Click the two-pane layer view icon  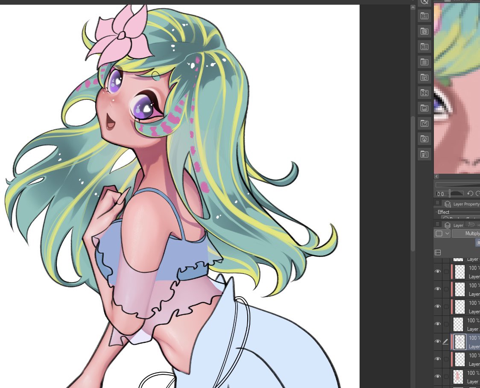(x=437, y=252)
